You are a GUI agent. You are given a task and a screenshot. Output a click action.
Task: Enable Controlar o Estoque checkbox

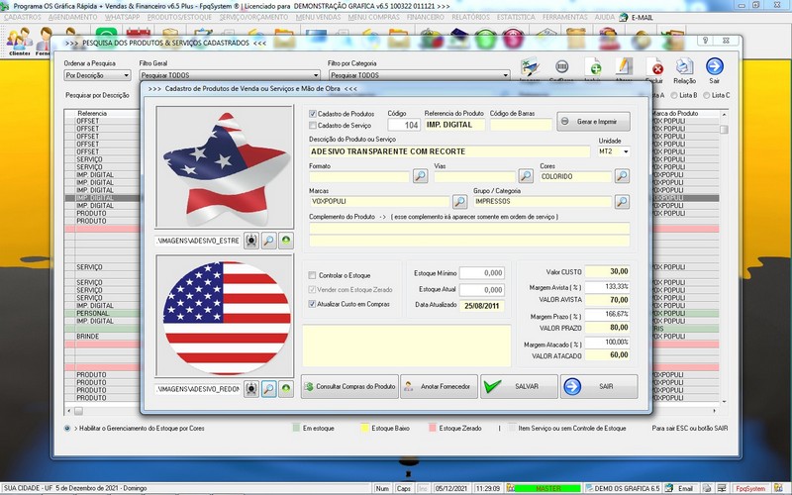point(312,275)
